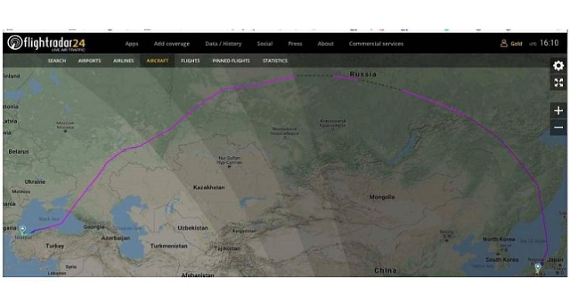570x304 pixels.
Task: Switch to the Airports tab
Action: [x=89, y=61]
